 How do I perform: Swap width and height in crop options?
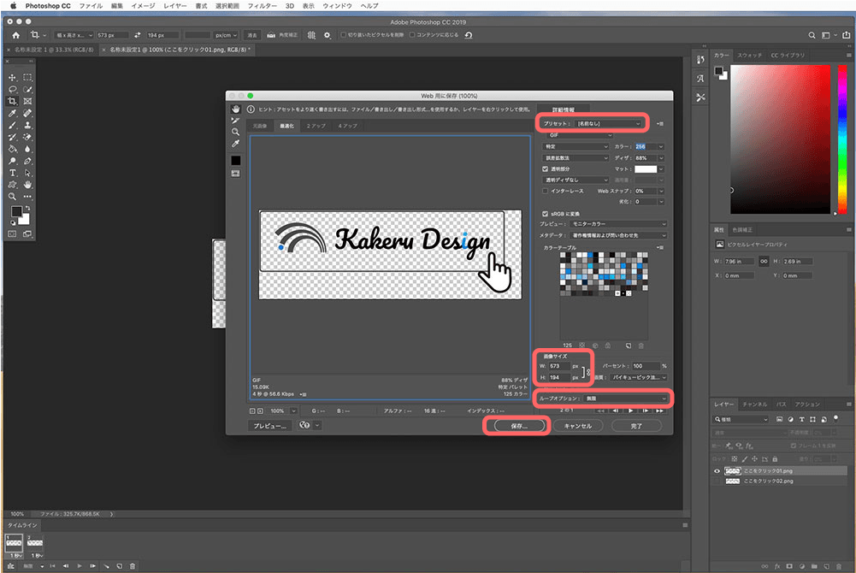point(138,35)
